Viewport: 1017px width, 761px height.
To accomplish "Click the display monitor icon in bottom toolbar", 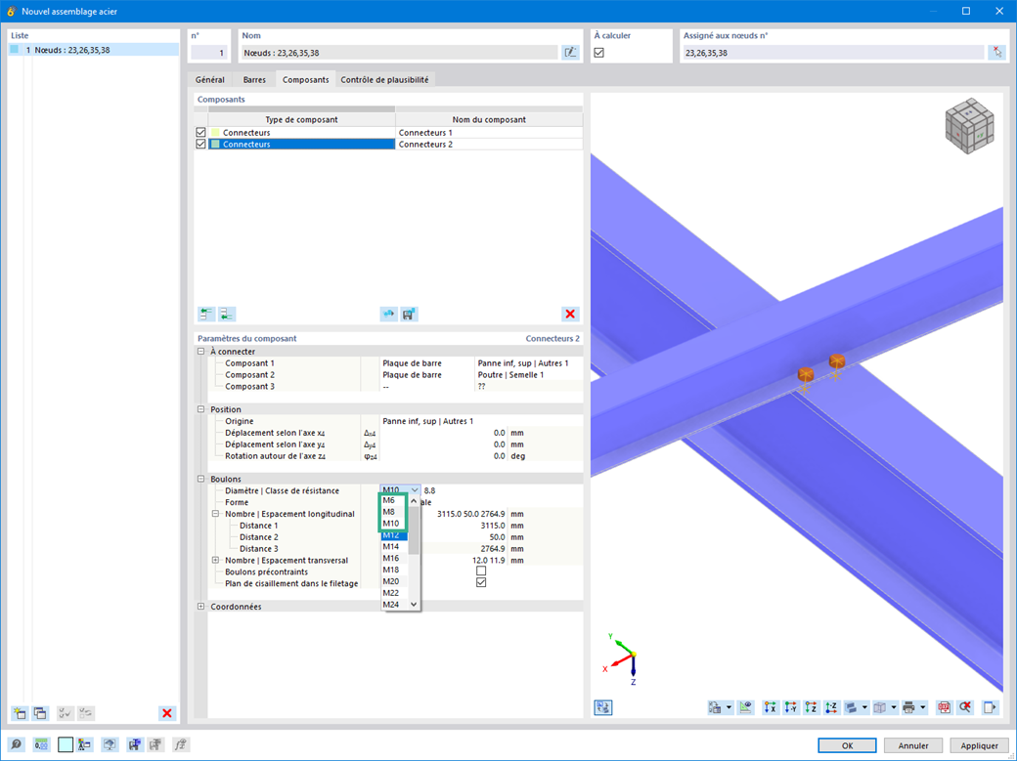I will 110,744.
